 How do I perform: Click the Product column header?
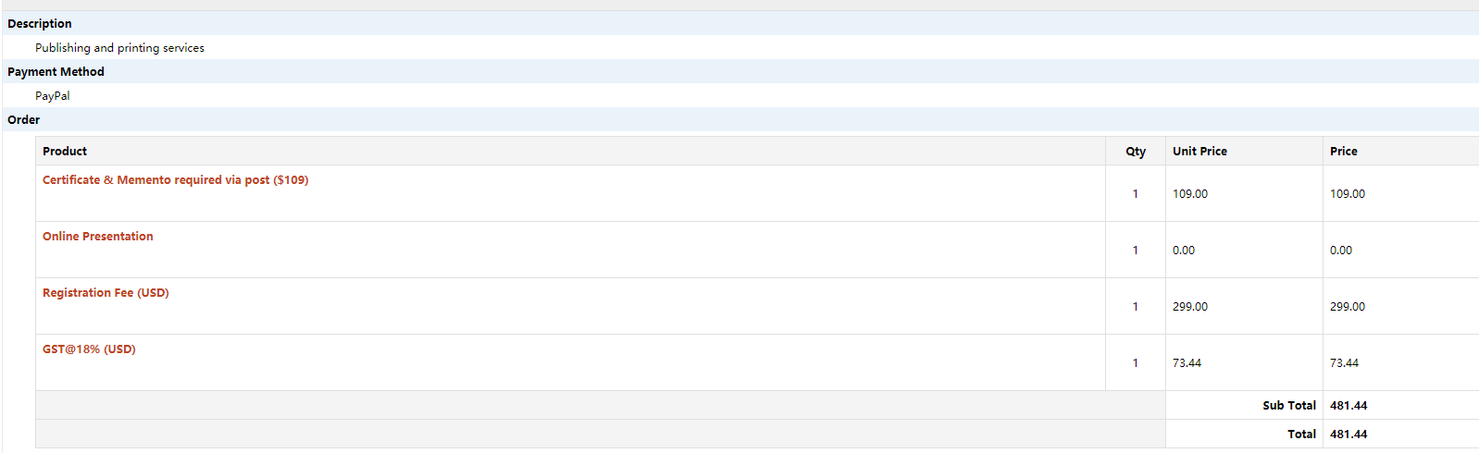coord(65,152)
